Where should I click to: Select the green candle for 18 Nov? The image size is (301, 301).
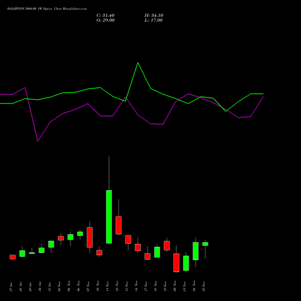pos(157,252)
